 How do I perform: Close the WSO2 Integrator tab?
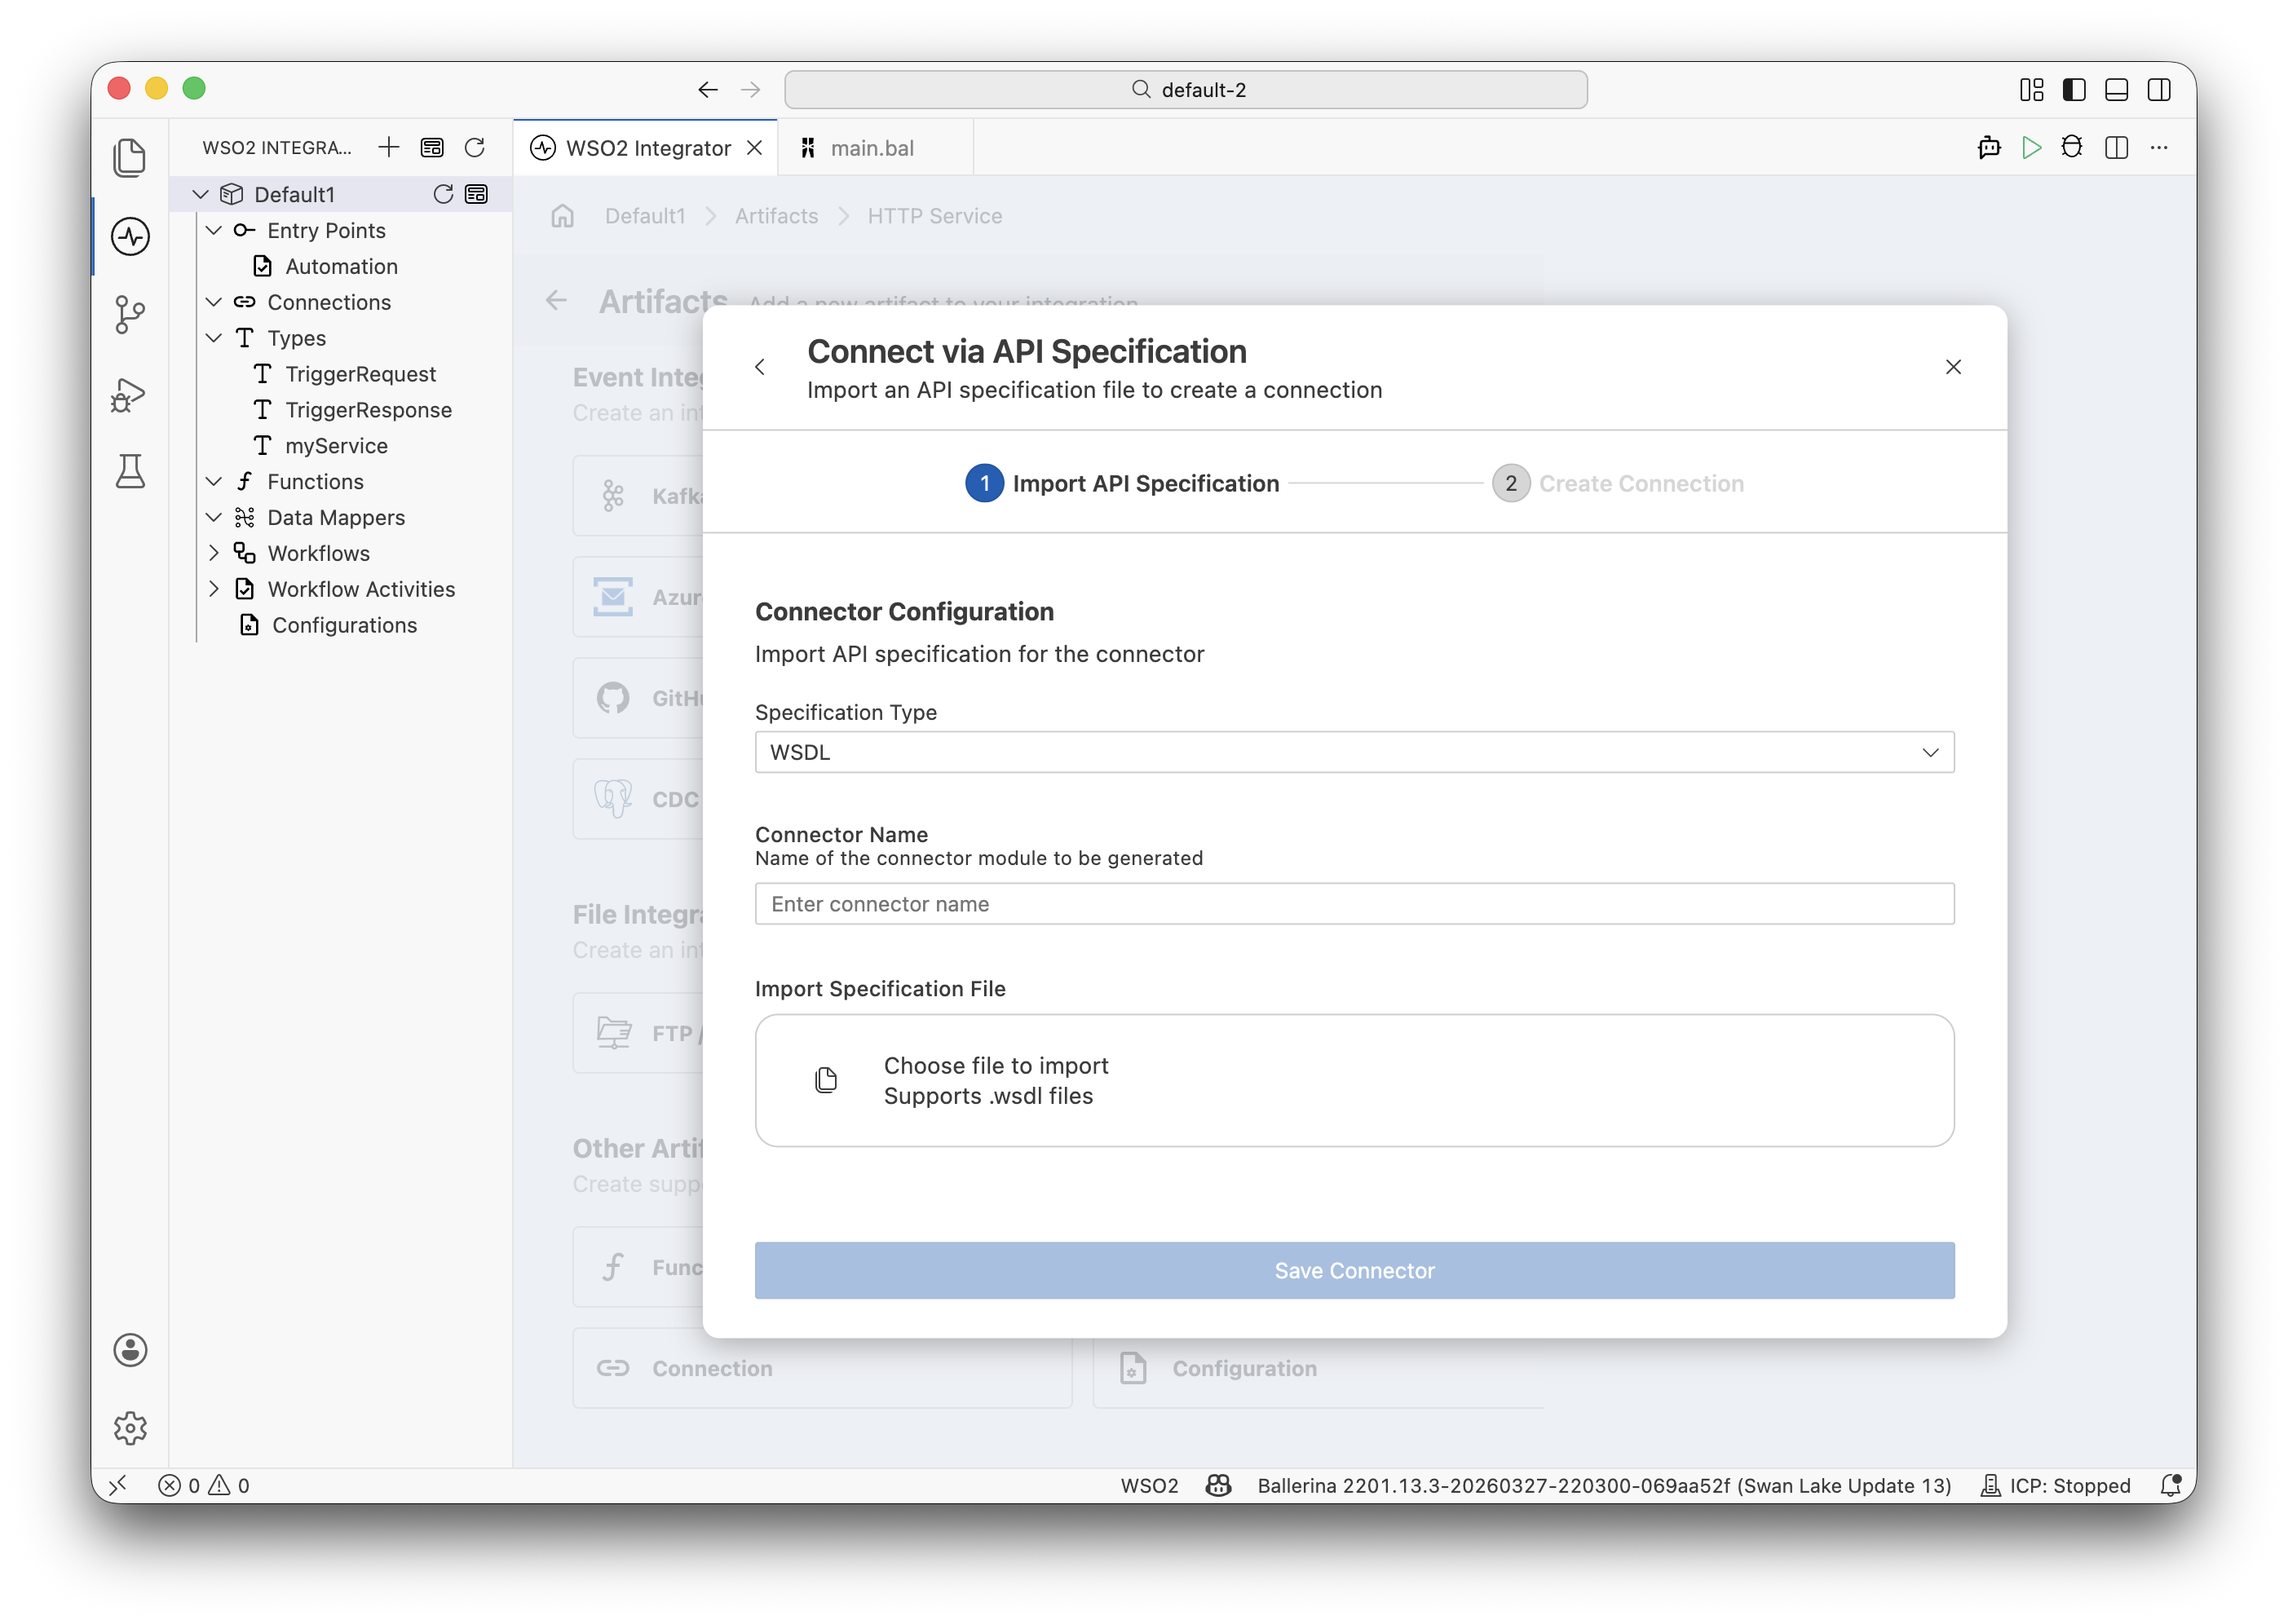(755, 148)
